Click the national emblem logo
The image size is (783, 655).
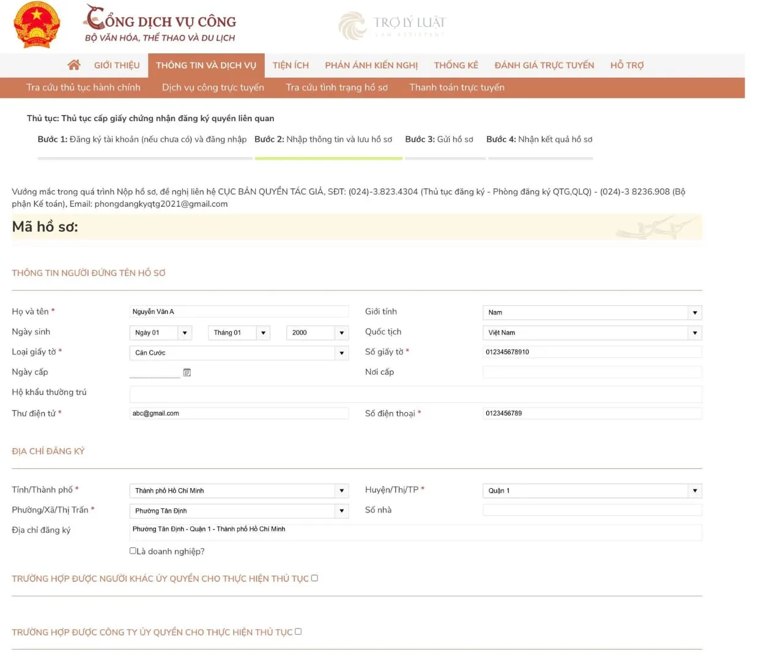pyautogui.click(x=37, y=25)
